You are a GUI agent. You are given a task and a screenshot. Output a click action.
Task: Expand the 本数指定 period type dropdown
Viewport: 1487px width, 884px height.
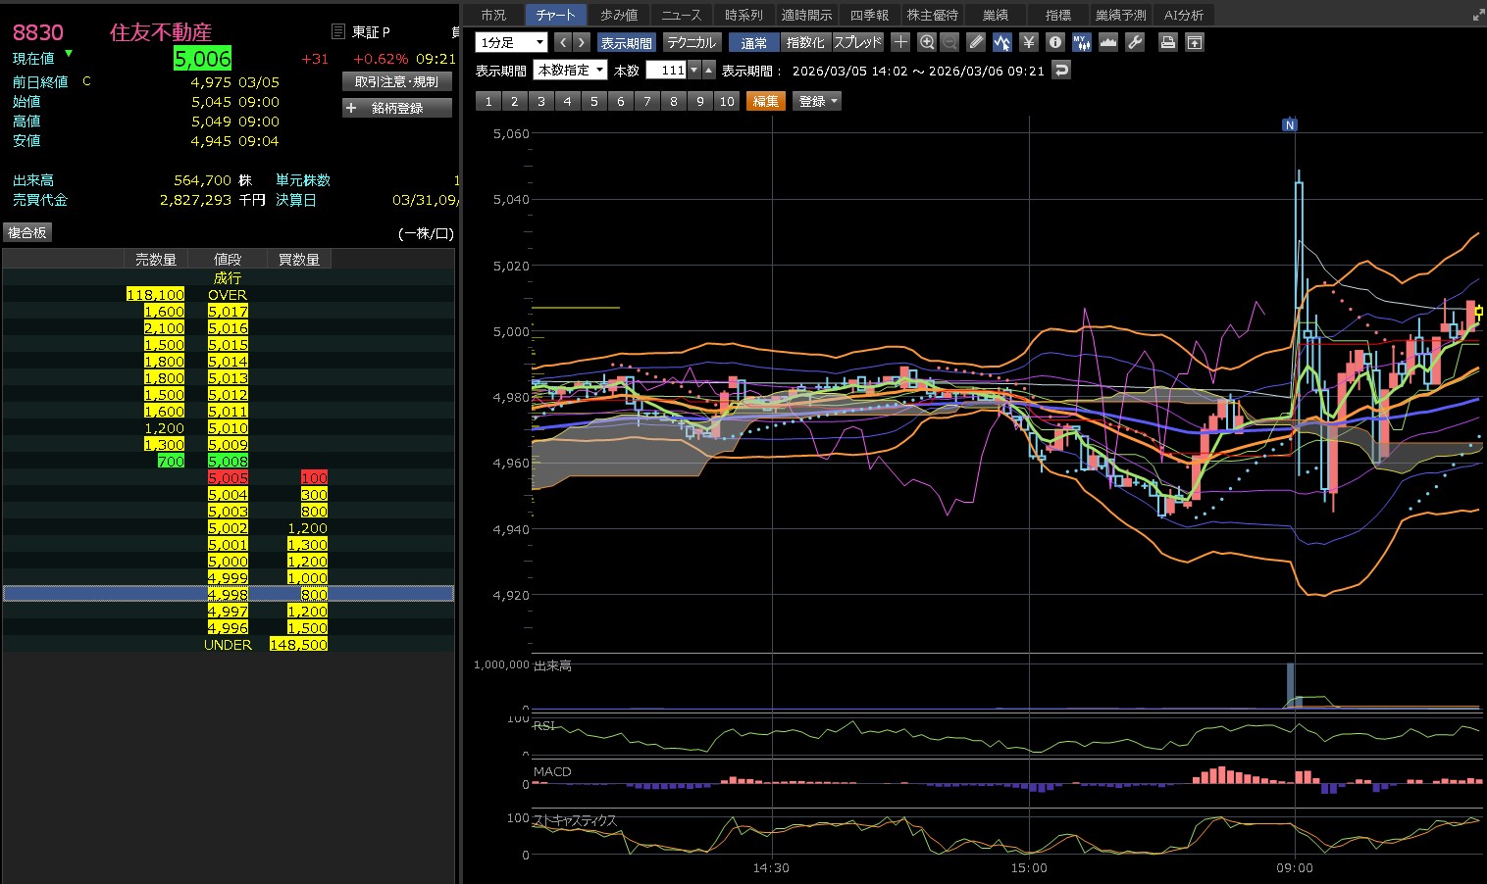570,70
